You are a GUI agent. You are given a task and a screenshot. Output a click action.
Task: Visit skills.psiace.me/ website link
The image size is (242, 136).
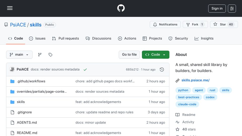click(x=195, y=80)
